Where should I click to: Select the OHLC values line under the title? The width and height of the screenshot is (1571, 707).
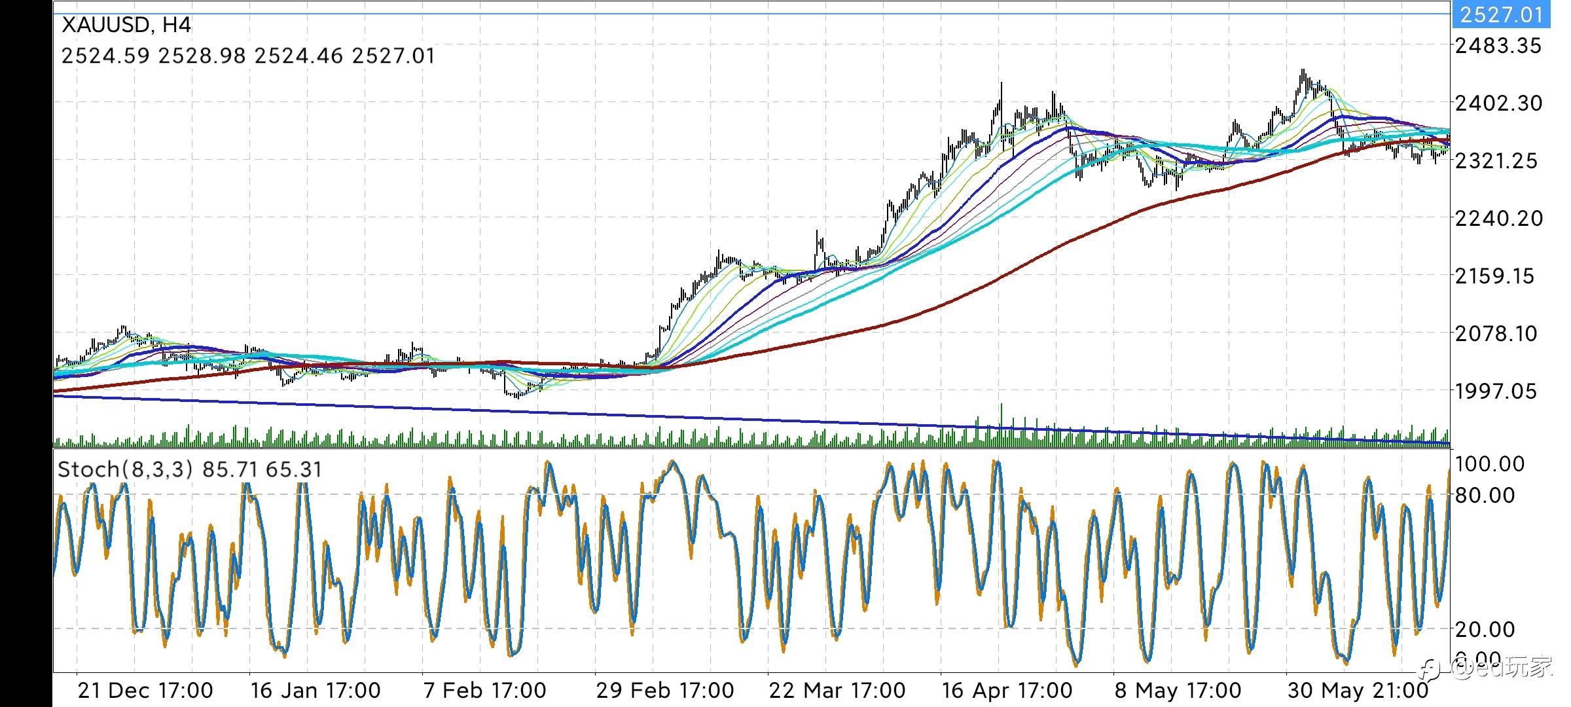point(248,56)
